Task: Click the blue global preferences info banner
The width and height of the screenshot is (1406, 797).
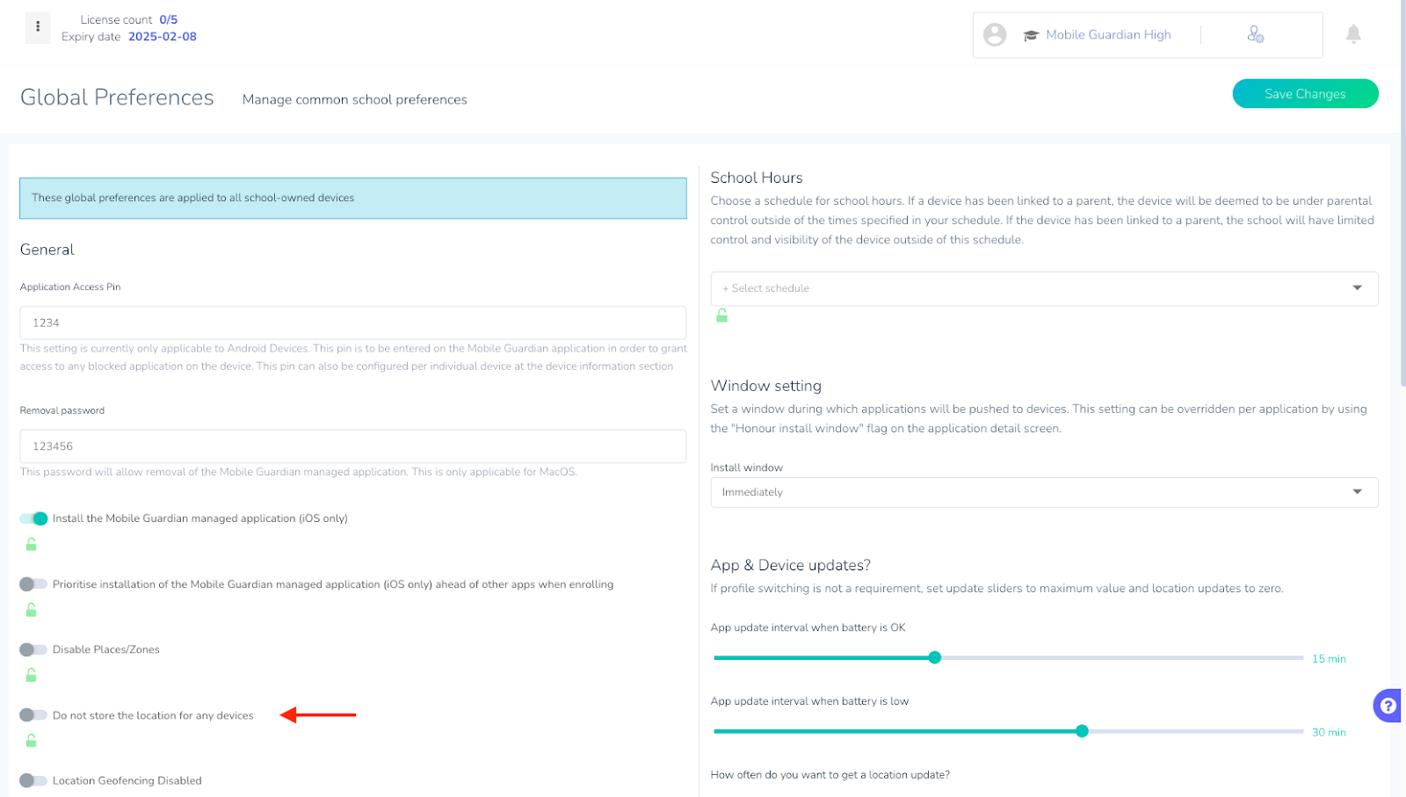Action: point(352,199)
